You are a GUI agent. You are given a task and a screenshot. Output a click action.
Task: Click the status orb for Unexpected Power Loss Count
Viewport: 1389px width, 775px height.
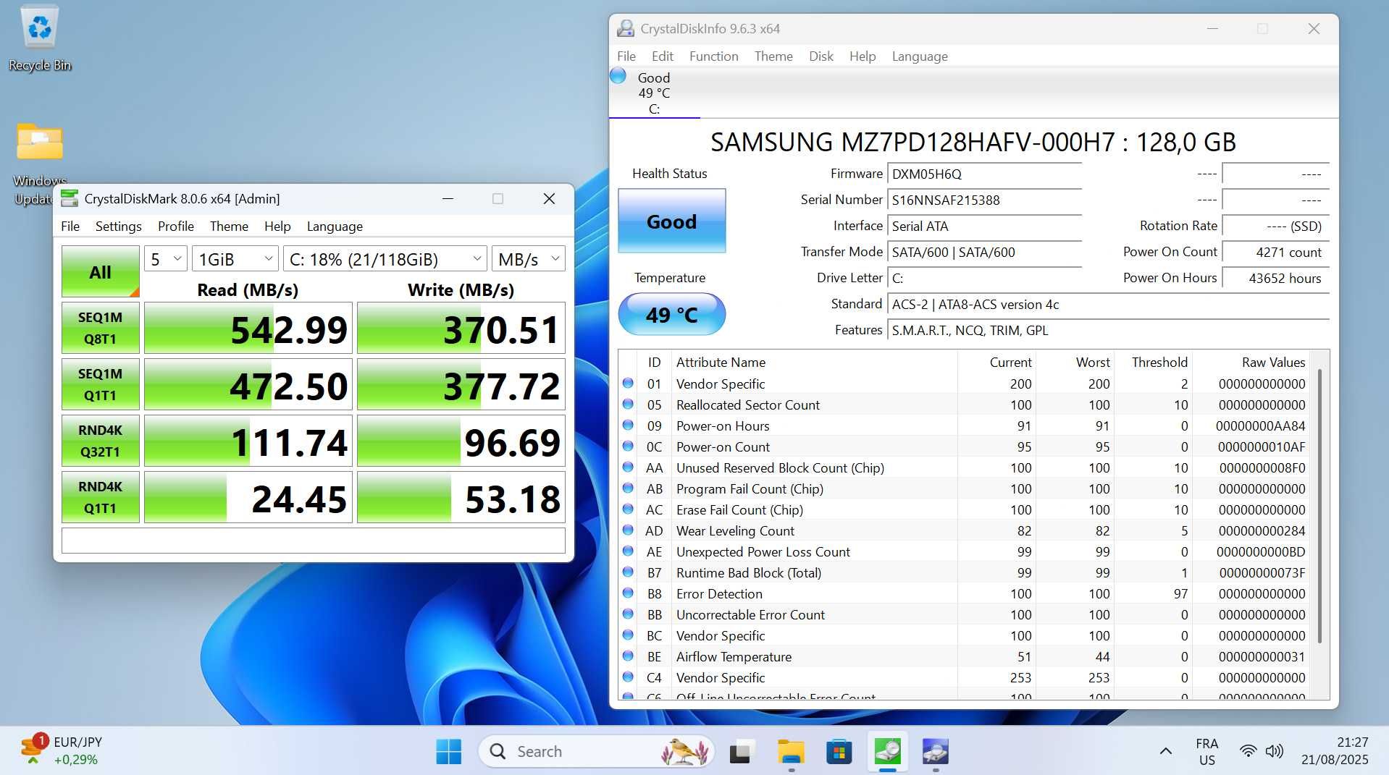628,551
